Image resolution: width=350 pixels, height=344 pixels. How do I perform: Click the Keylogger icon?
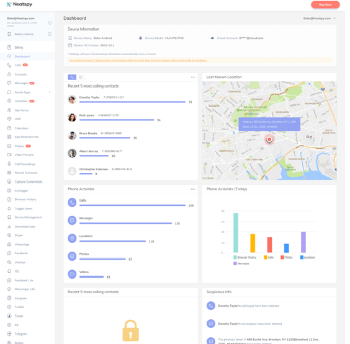[9, 191]
